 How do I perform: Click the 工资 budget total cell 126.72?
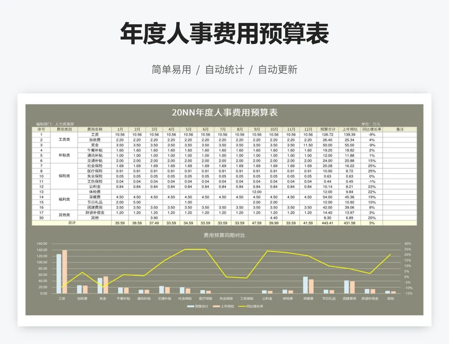(x=328, y=135)
